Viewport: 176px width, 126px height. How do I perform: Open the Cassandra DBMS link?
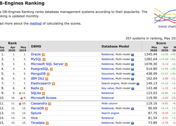[x=39, y=103]
